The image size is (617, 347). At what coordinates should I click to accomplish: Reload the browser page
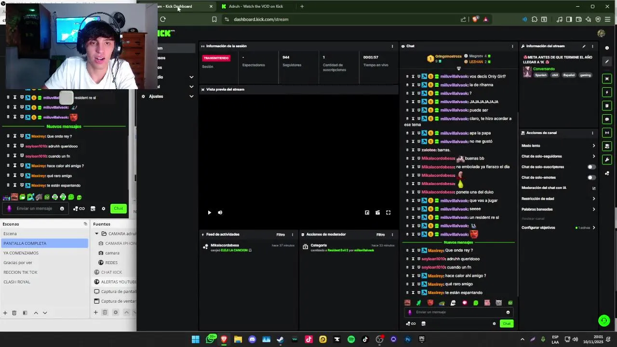pos(163,19)
